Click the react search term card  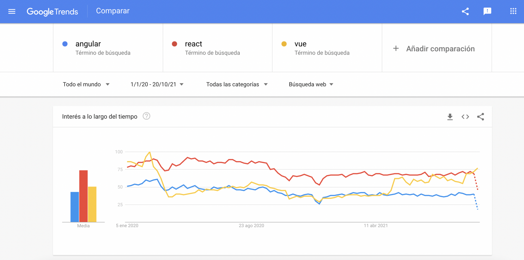[x=217, y=48]
